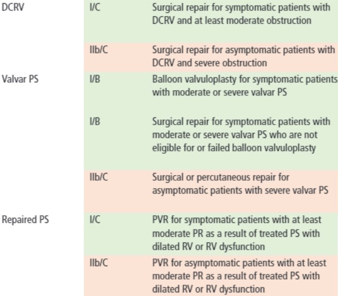Select I/B class for surgical repair of valvar PS
The image size is (338, 296).
tap(95, 121)
